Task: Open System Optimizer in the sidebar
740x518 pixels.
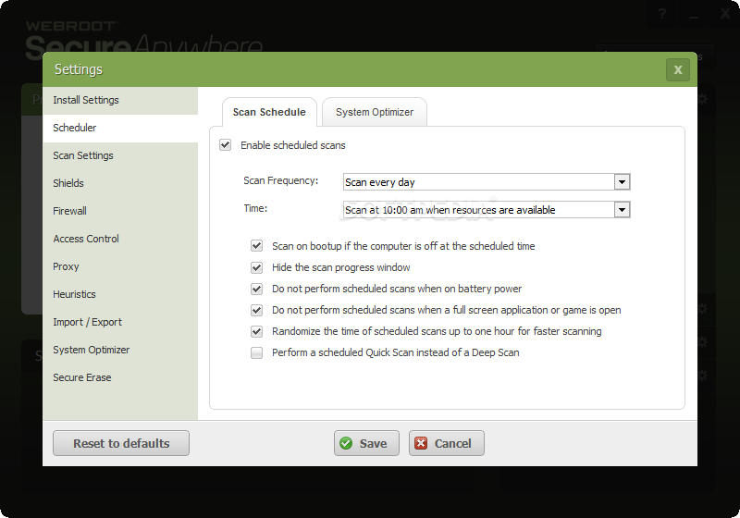Action: click(120, 350)
